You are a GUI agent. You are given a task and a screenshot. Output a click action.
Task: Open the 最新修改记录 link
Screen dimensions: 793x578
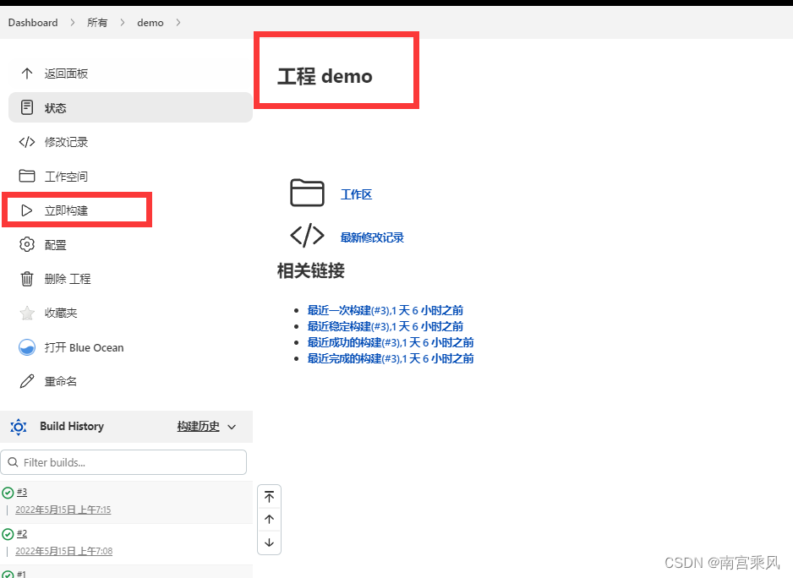click(x=372, y=237)
